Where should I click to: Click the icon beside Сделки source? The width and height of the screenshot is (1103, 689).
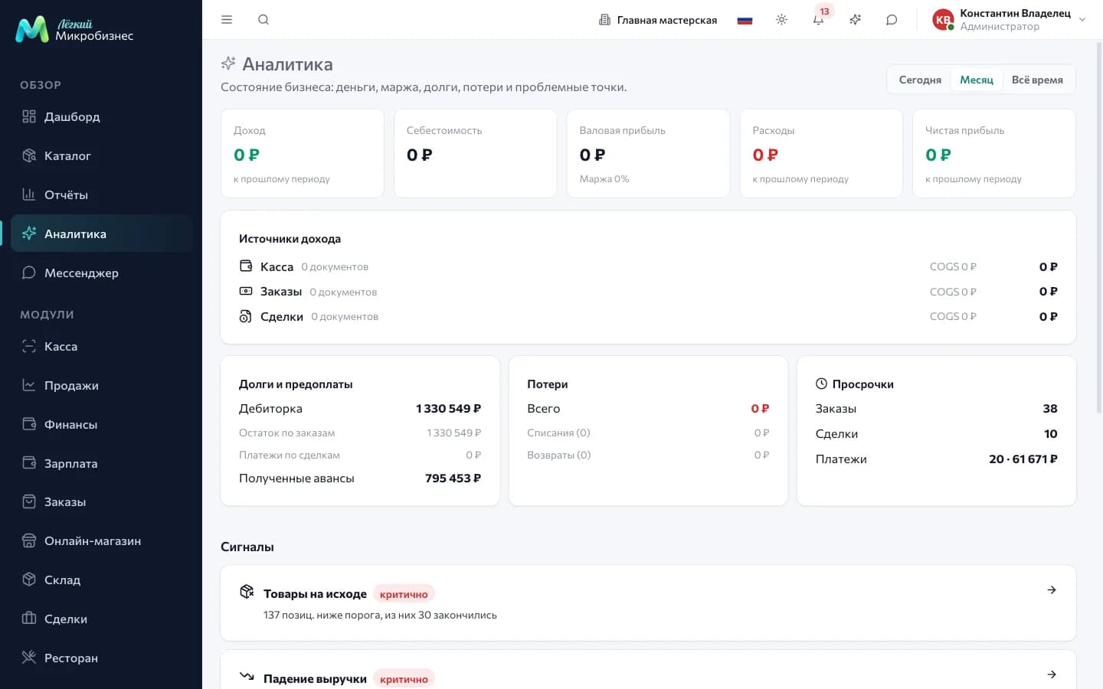(246, 316)
